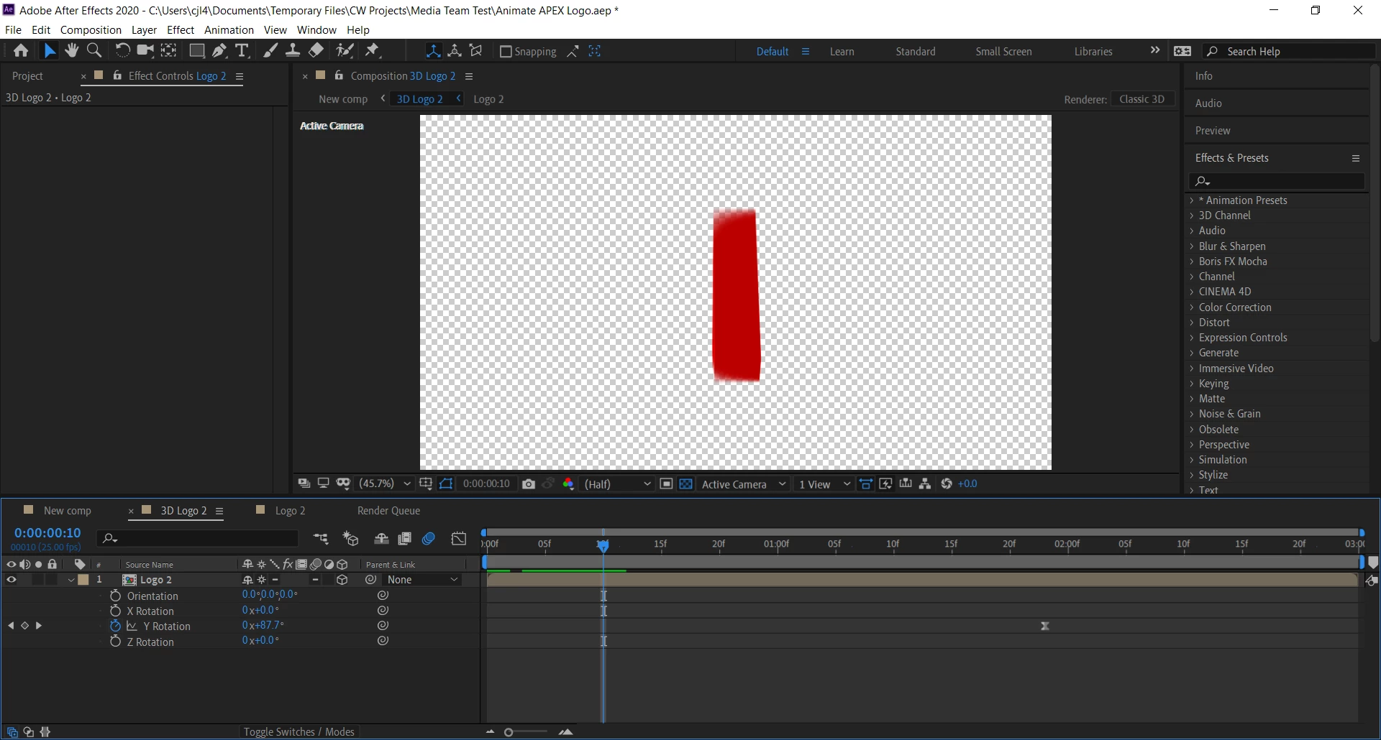The height and width of the screenshot is (740, 1381).
Task: Click the Composition Mini-Flowchart icon in timeline
Action: pos(321,538)
